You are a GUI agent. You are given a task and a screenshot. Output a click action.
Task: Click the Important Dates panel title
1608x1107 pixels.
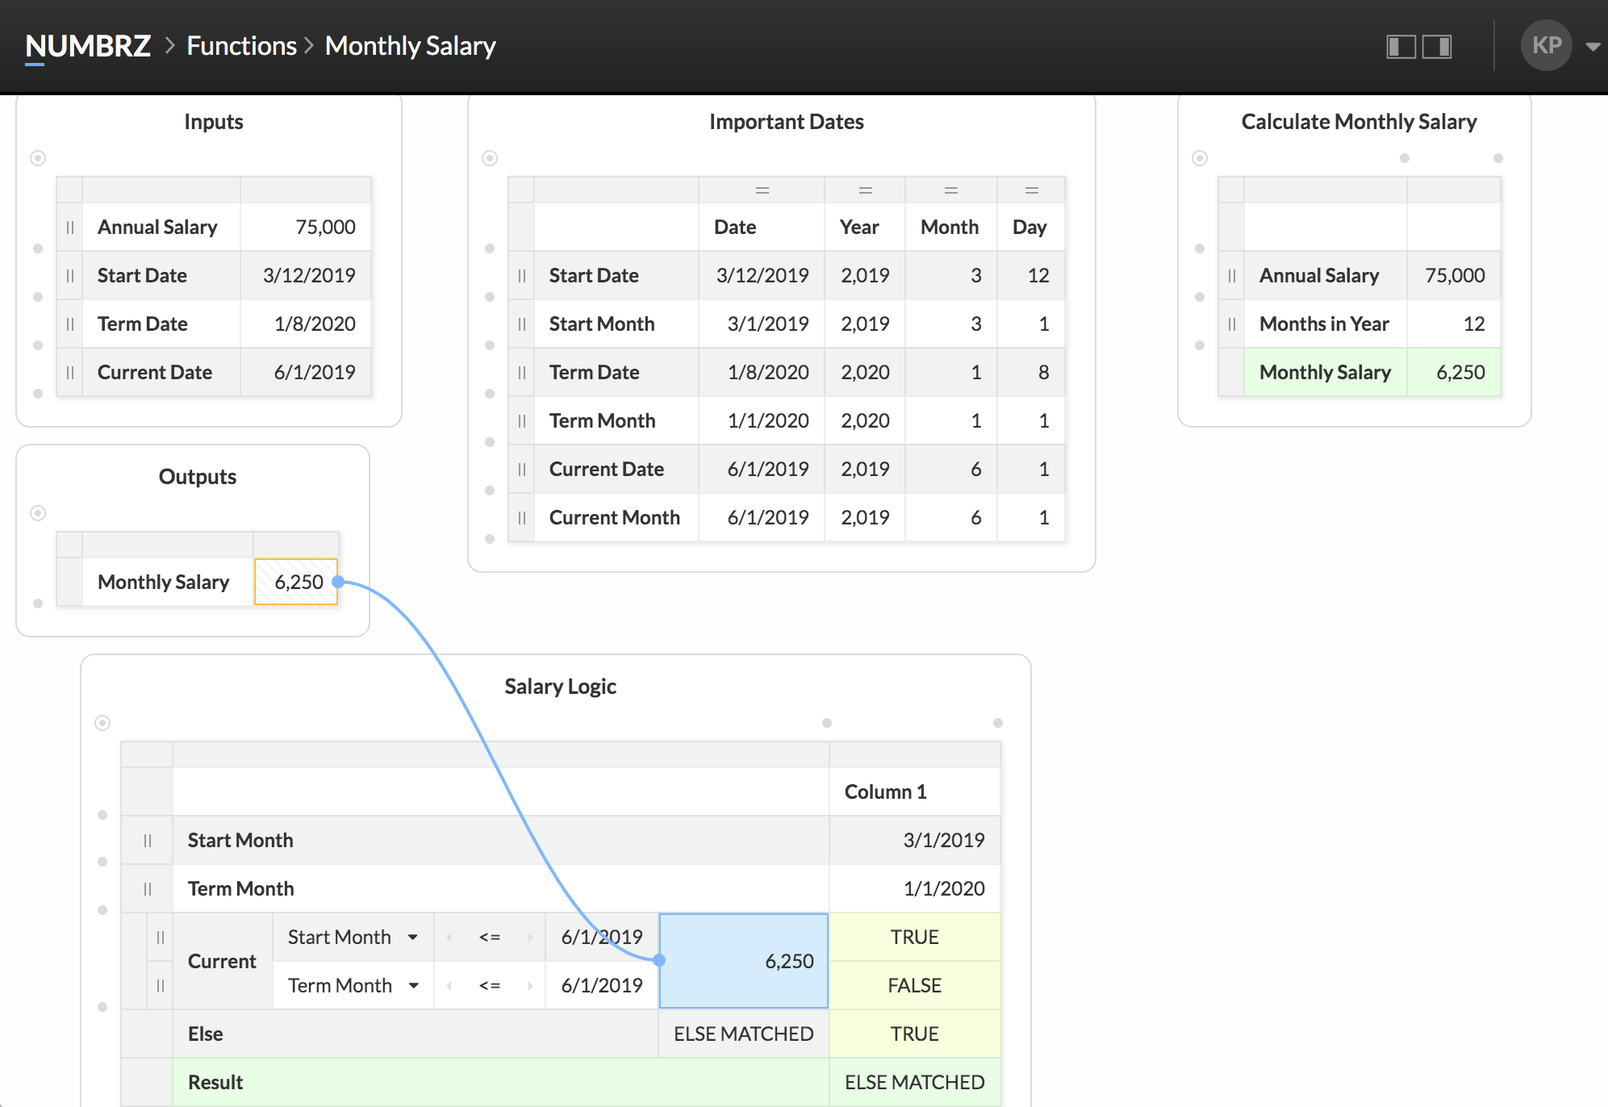pyautogui.click(x=786, y=122)
